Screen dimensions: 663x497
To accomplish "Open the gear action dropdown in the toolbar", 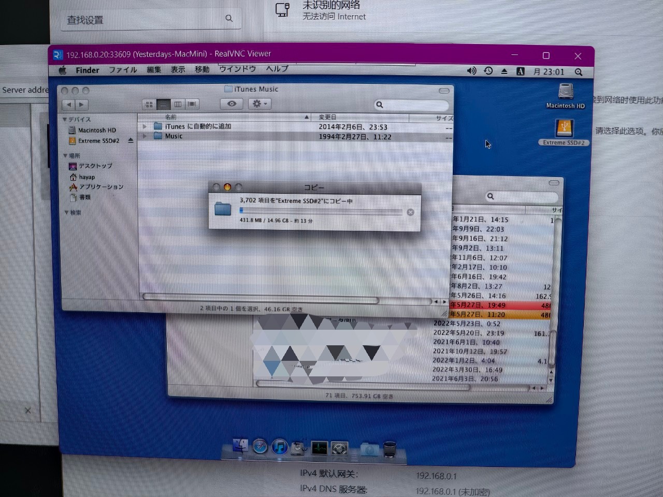I will tap(259, 104).
